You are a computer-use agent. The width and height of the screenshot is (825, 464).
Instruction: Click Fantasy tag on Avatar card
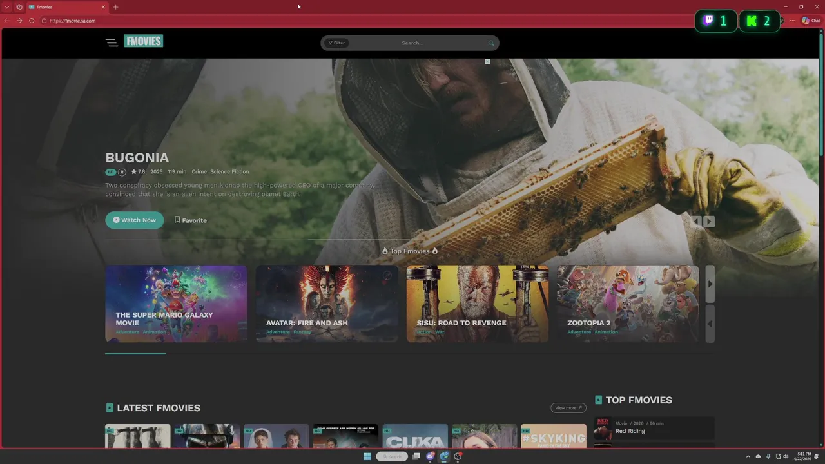click(x=302, y=332)
